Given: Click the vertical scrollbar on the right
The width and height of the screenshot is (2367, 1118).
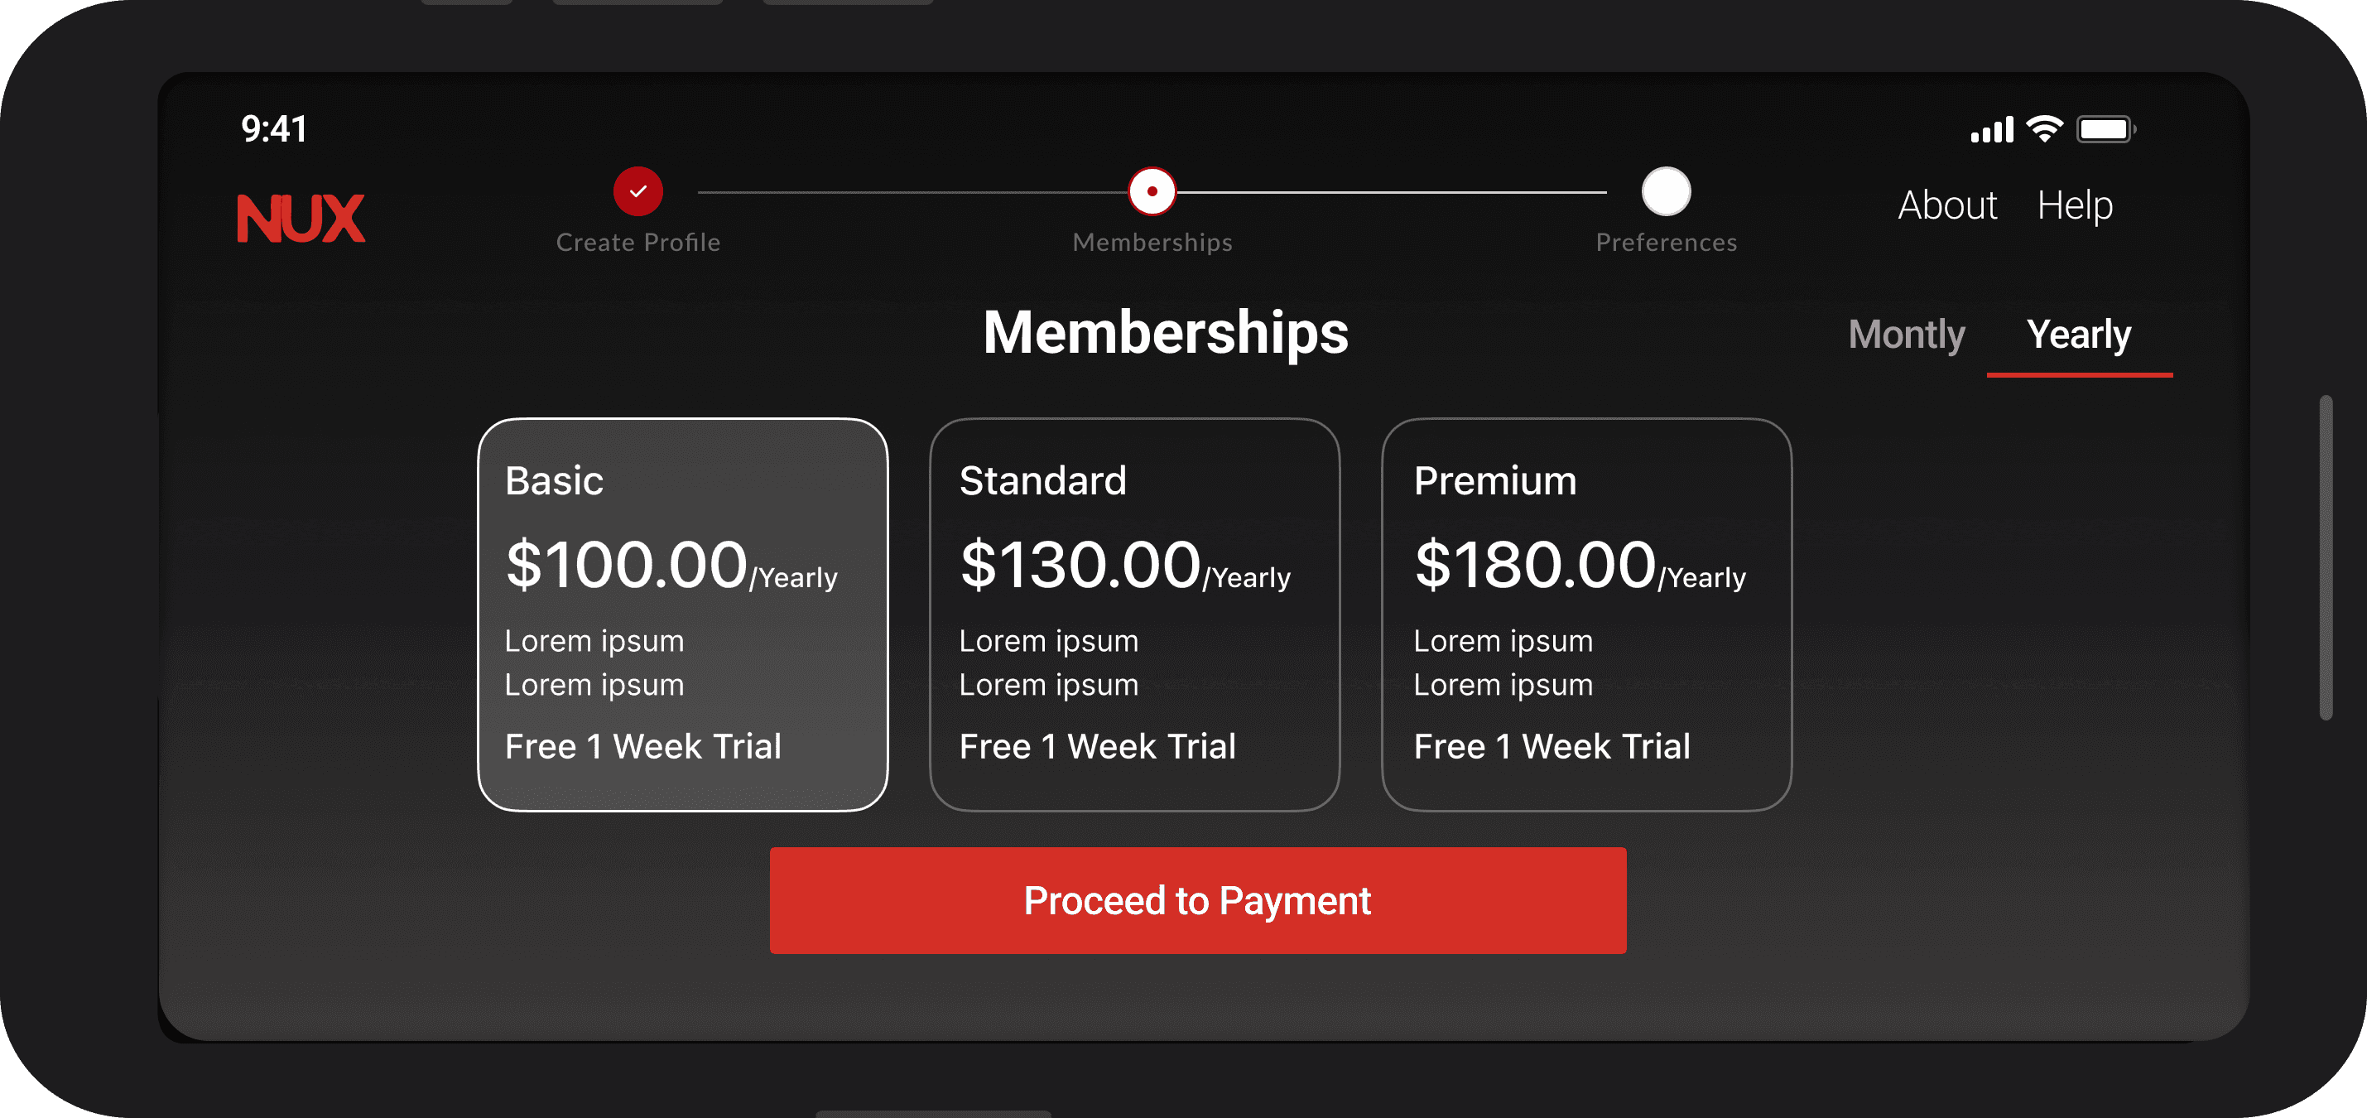Looking at the screenshot, I should (x=2326, y=557).
